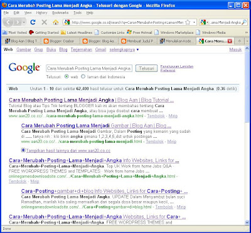Bookmark this page with the star icon
Screen dimensions: 251x233
coord(188,22)
